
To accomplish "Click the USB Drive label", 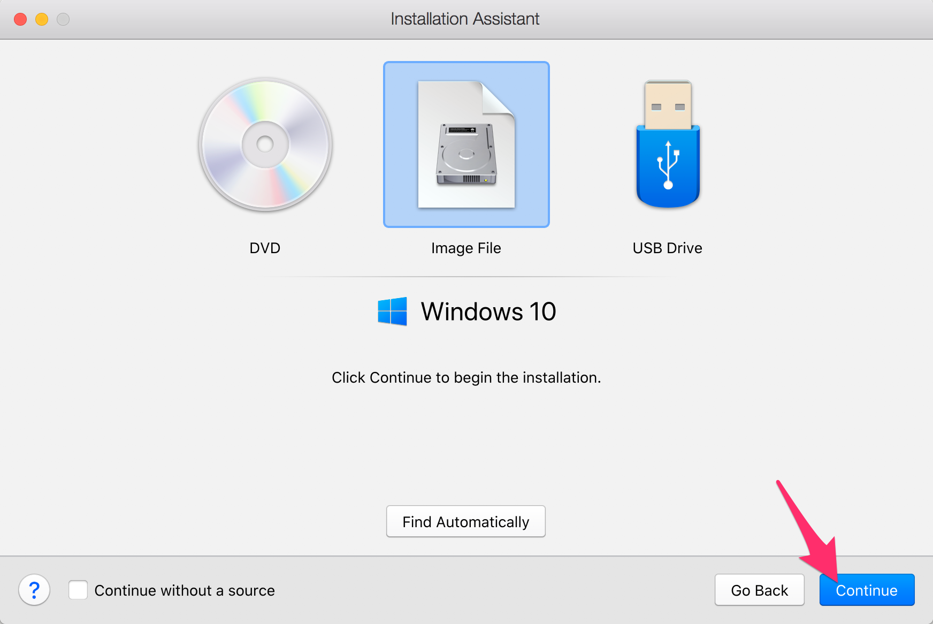I will (x=667, y=248).
